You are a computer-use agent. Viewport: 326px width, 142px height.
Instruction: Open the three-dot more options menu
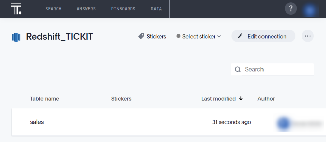pyautogui.click(x=308, y=36)
